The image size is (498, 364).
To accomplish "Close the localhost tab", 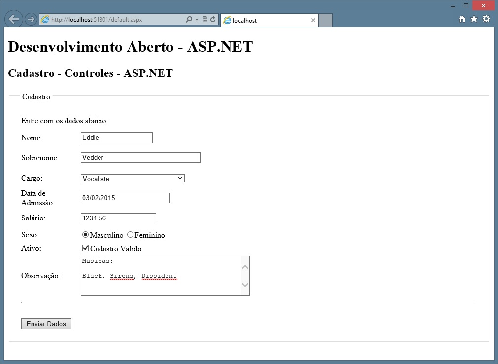I will [x=313, y=21].
